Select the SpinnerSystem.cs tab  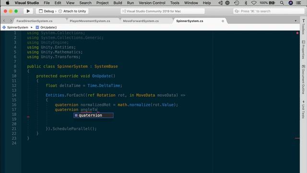(189, 21)
